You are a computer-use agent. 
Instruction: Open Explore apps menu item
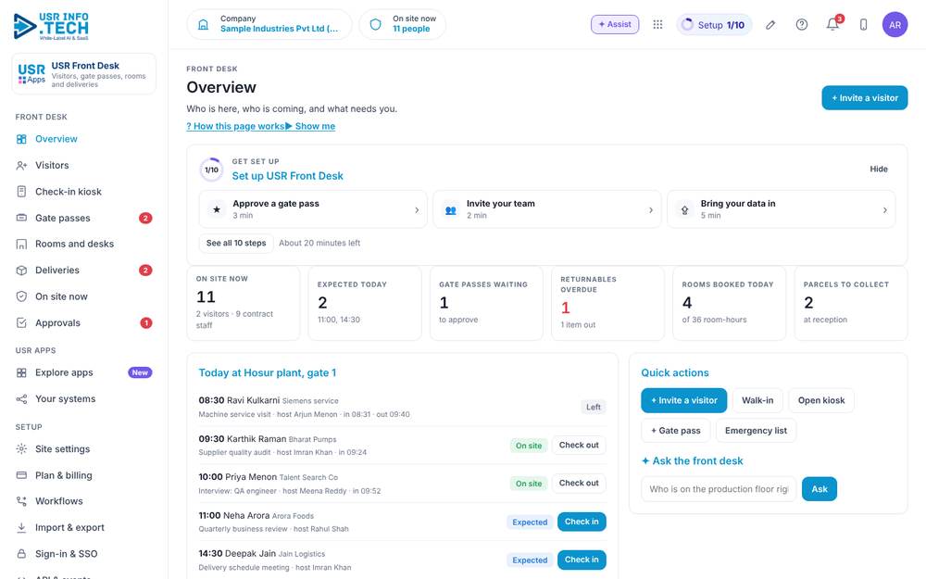[x=84, y=372]
